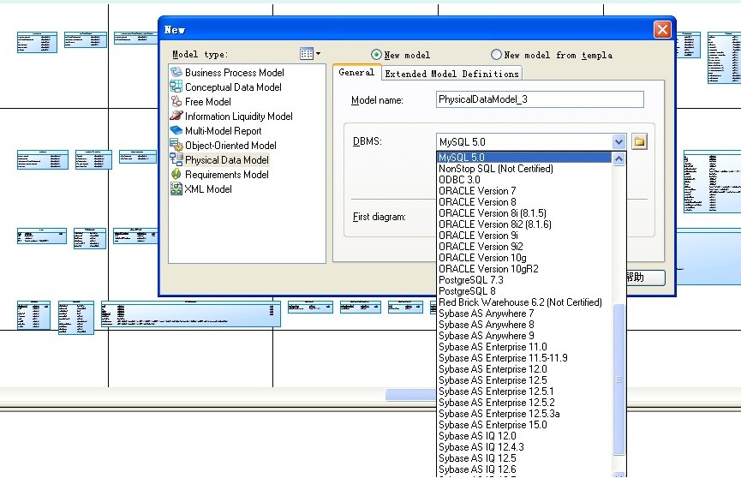Choose Sybase AS Enterprise 11.5-11.9

point(524,357)
